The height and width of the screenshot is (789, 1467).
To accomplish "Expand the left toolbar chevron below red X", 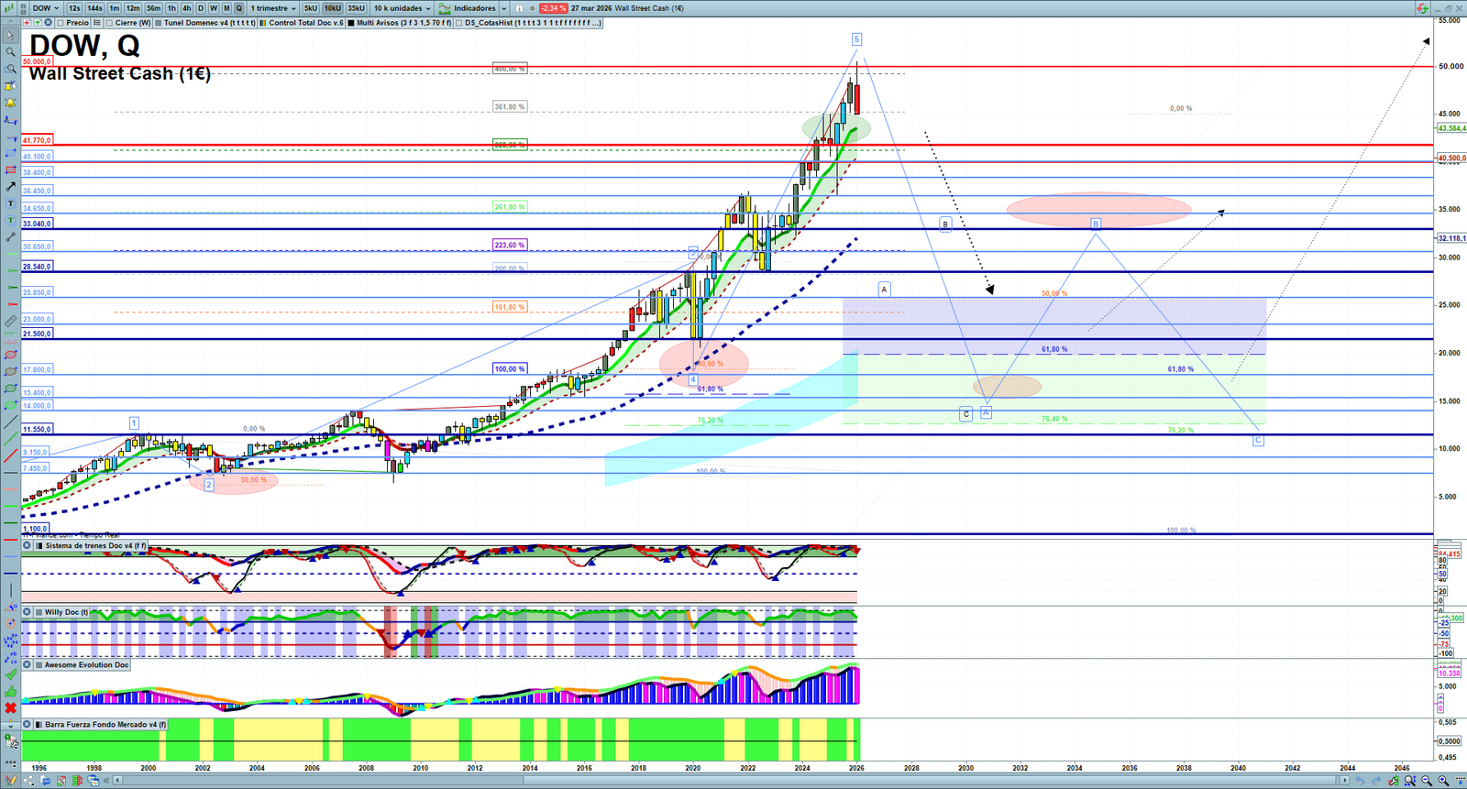I will (10, 725).
